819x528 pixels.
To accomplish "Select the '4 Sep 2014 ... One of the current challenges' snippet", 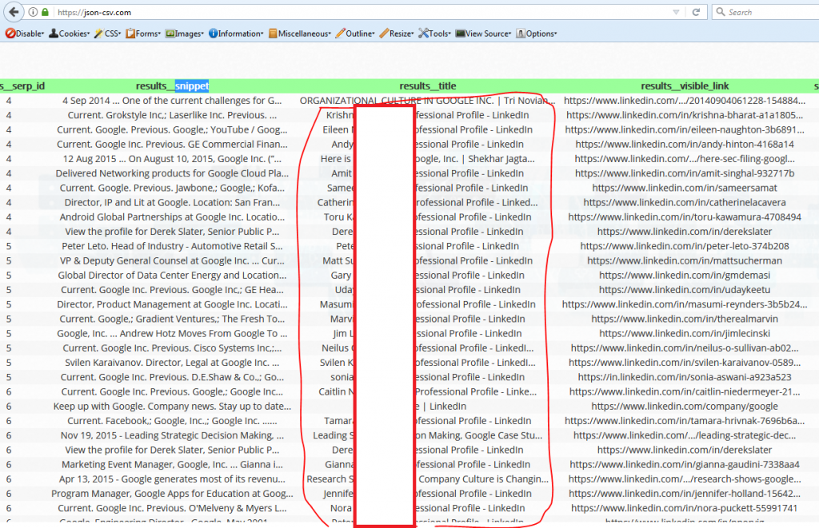I will (173, 101).
